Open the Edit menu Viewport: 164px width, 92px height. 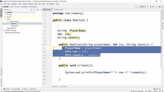tap(5, 4)
